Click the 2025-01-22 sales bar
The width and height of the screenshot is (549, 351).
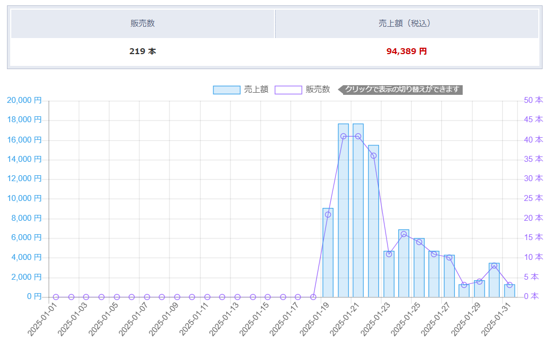click(x=374, y=221)
